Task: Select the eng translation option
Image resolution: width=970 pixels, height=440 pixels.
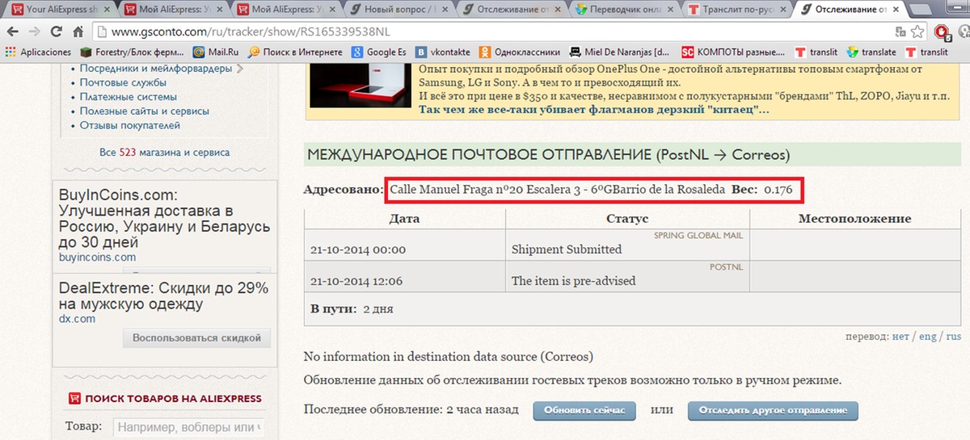Action: coord(928,336)
